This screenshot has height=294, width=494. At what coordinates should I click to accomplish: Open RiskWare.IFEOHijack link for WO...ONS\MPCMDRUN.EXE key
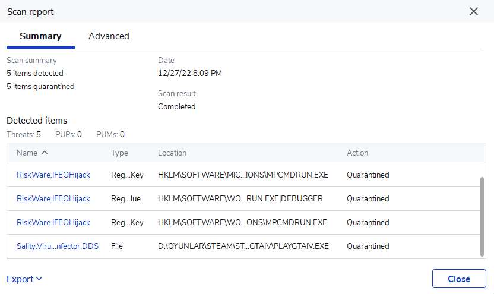(53, 222)
